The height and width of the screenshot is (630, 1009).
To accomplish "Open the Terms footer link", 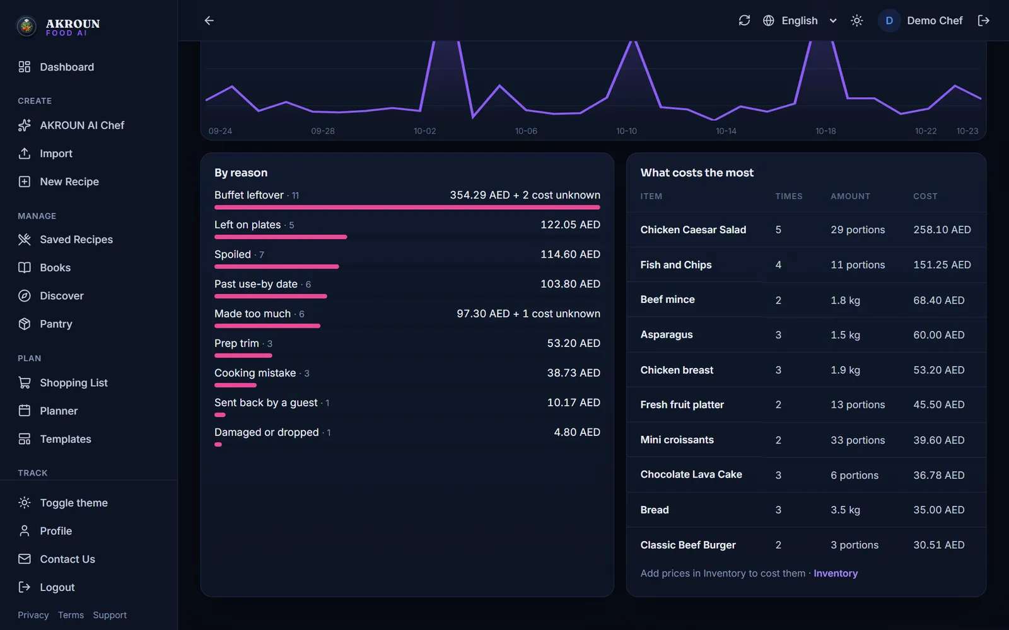I will (71, 615).
